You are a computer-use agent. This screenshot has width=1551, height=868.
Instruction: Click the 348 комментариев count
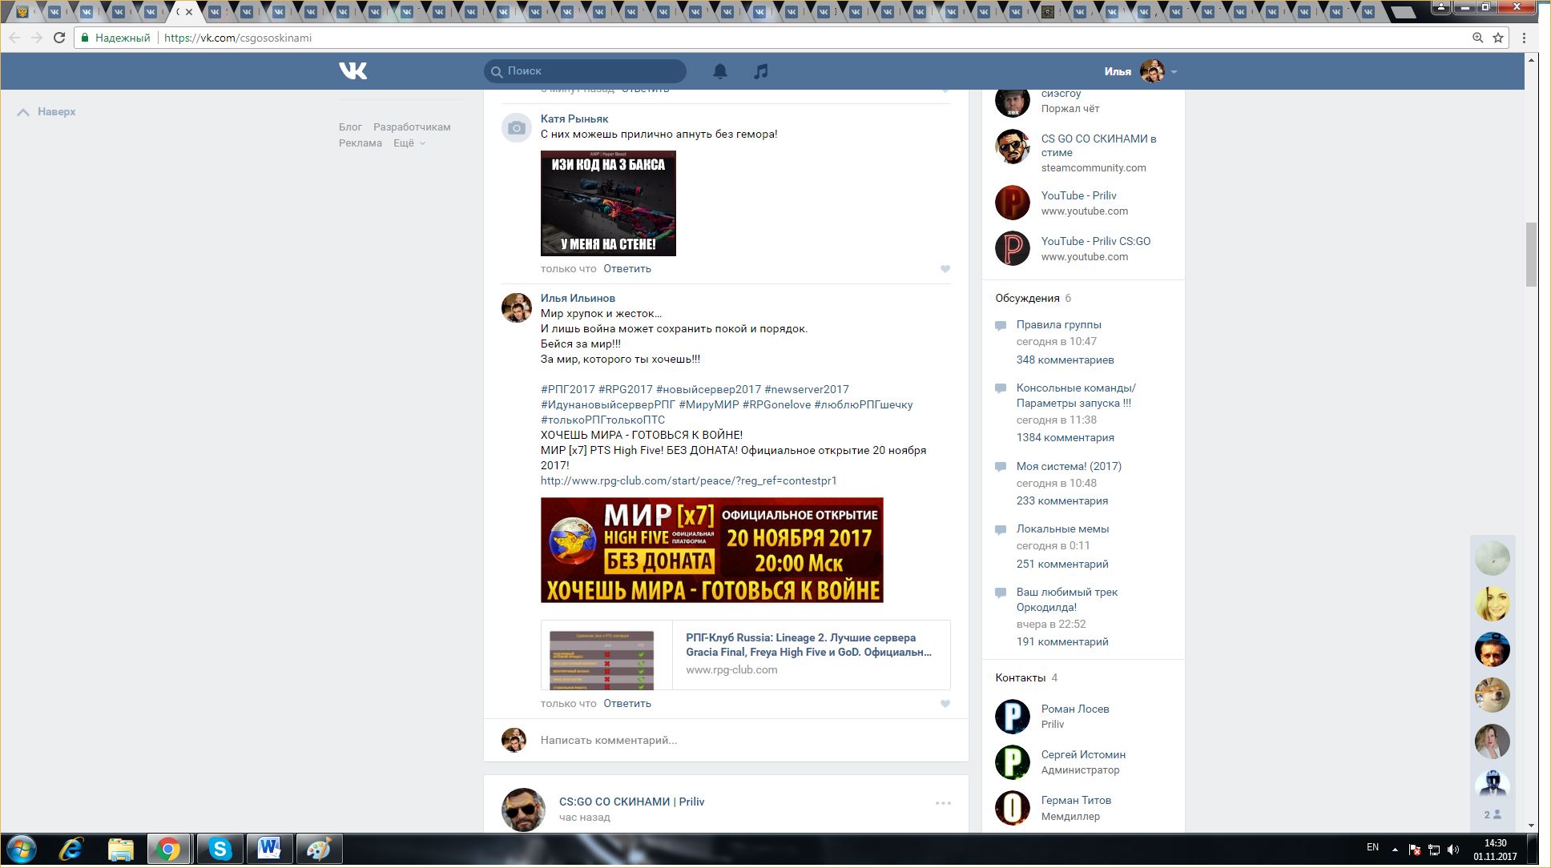pos(1065,360)
